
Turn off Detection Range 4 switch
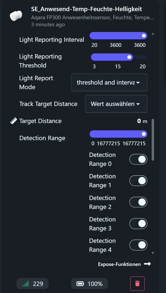pyautogui.click(x=138, y=245)
